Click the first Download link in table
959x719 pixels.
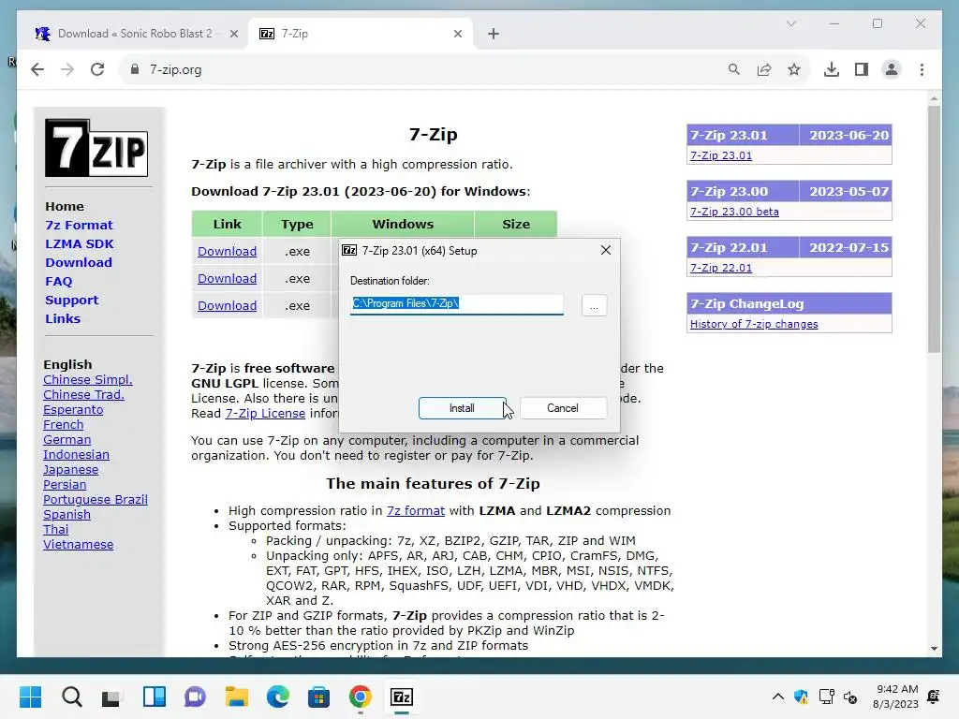227,251
